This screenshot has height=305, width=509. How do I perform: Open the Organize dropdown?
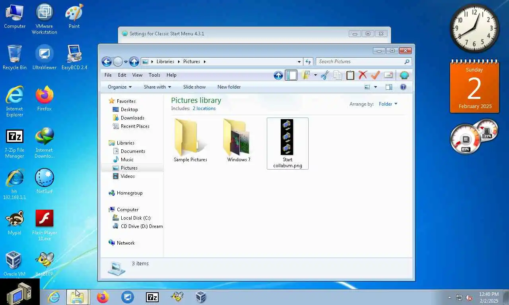pyautogui.click(x=119, y=87)
